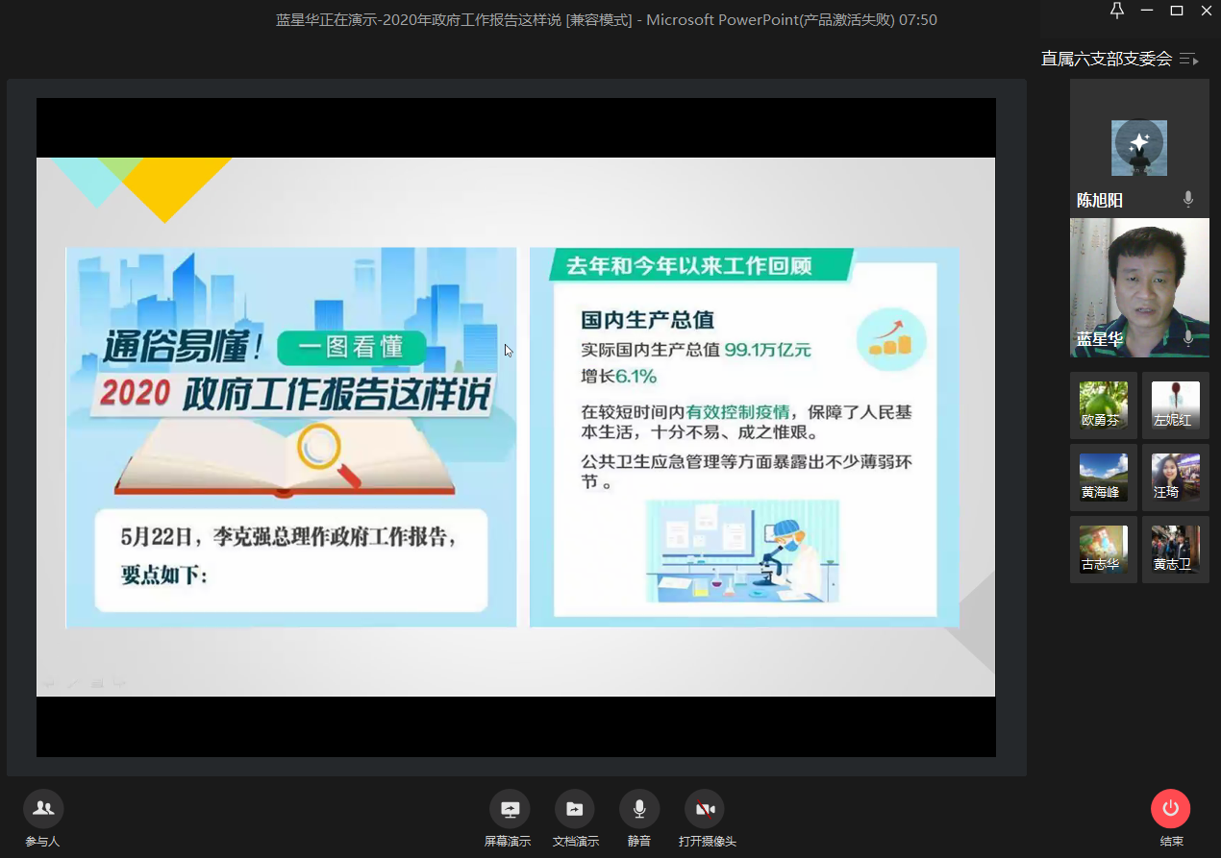Select 陈旭阳's avatar tile
1221x858 pixels.
1138,148
